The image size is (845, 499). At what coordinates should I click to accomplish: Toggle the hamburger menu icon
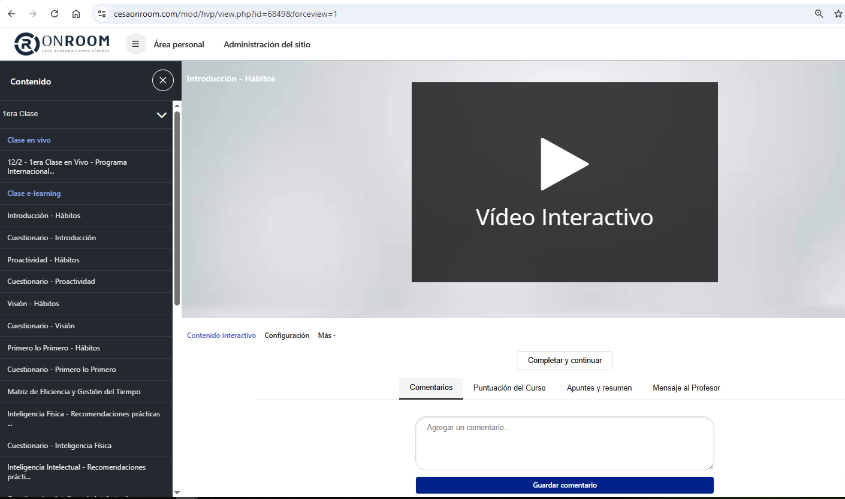pos(135,44)
